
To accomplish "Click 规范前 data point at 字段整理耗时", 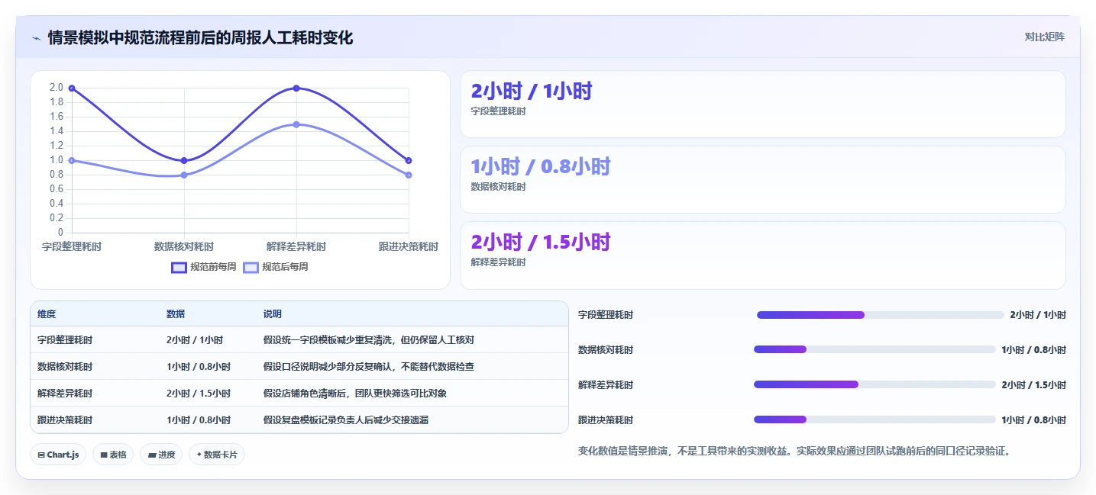I will (x=72, y=88).
